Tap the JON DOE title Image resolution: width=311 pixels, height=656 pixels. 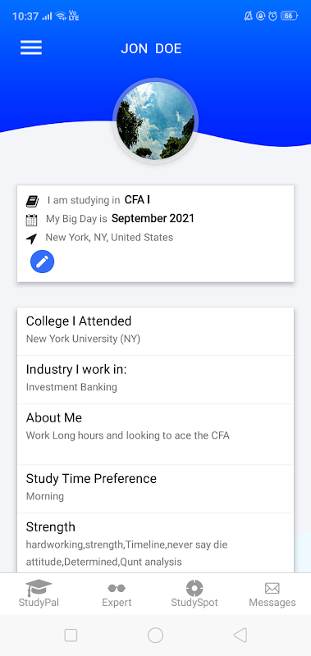pyautogui.click(x=151, y=48)
